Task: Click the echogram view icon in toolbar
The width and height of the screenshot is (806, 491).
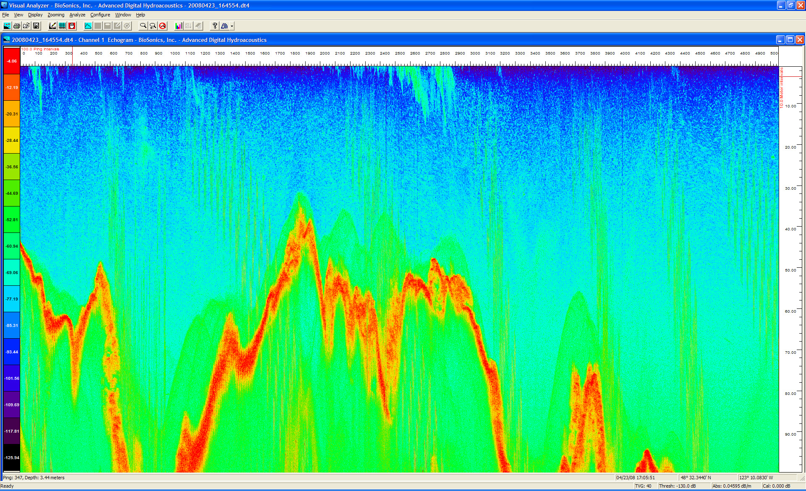Action: click(x=7, y=26)
